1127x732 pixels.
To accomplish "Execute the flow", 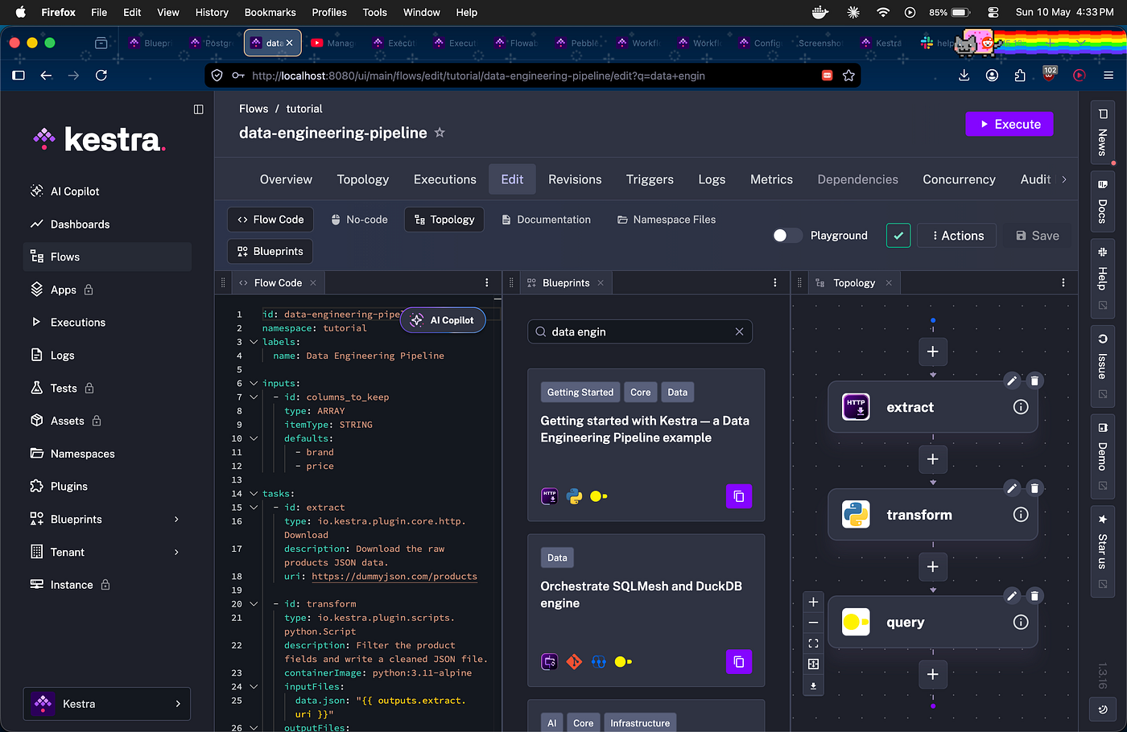I will (x=1009, y=124).
